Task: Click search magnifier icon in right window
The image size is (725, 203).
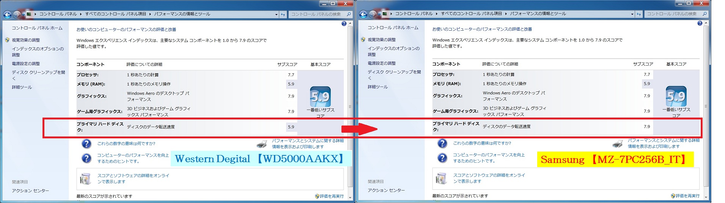Action: pos(705,14)
